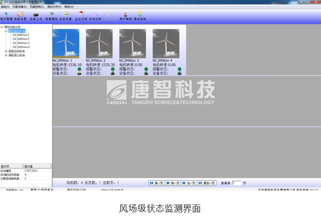Select NC2MWxn-1 in the tree
This screenshot has width=321, height=216.
coord(21,35)
